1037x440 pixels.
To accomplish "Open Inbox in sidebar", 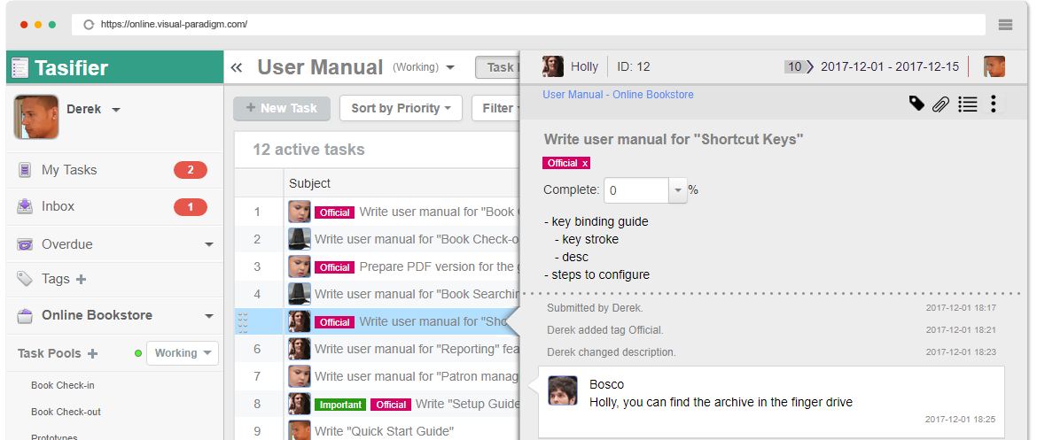I will 58,206.
